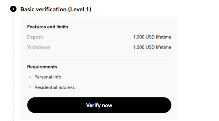Click the Level 1 text in the title
Viewport: 219px width, 121px height.
pos(81,10)
